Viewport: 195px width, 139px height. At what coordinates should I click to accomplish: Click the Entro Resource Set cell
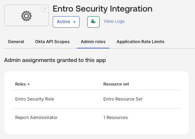coord(123,99)
